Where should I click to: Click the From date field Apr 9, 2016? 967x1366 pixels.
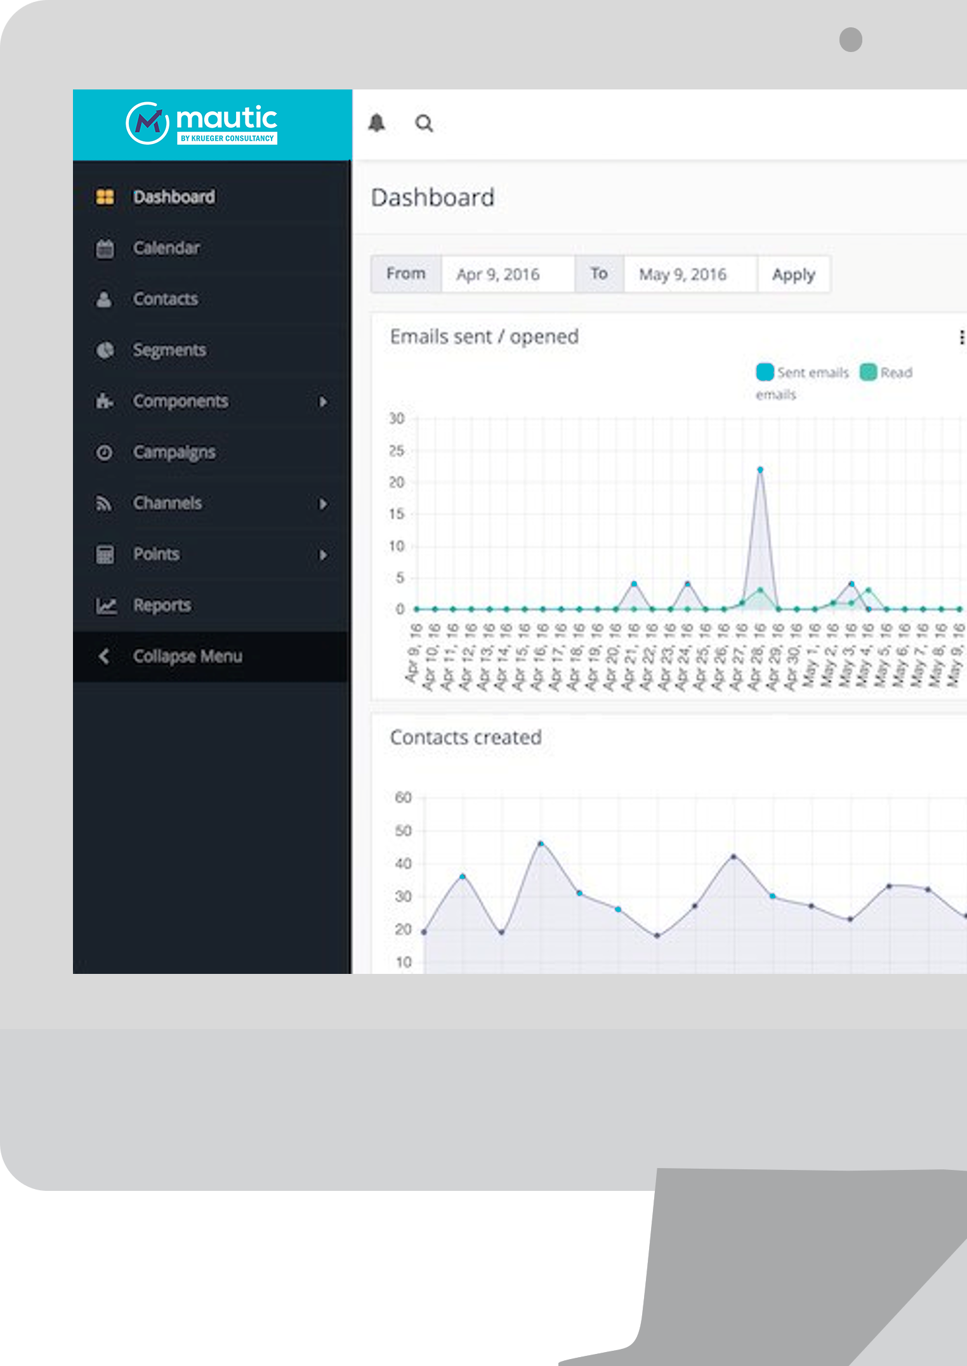508,274
